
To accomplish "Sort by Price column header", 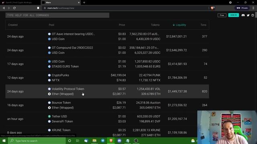I will (122, 25).
